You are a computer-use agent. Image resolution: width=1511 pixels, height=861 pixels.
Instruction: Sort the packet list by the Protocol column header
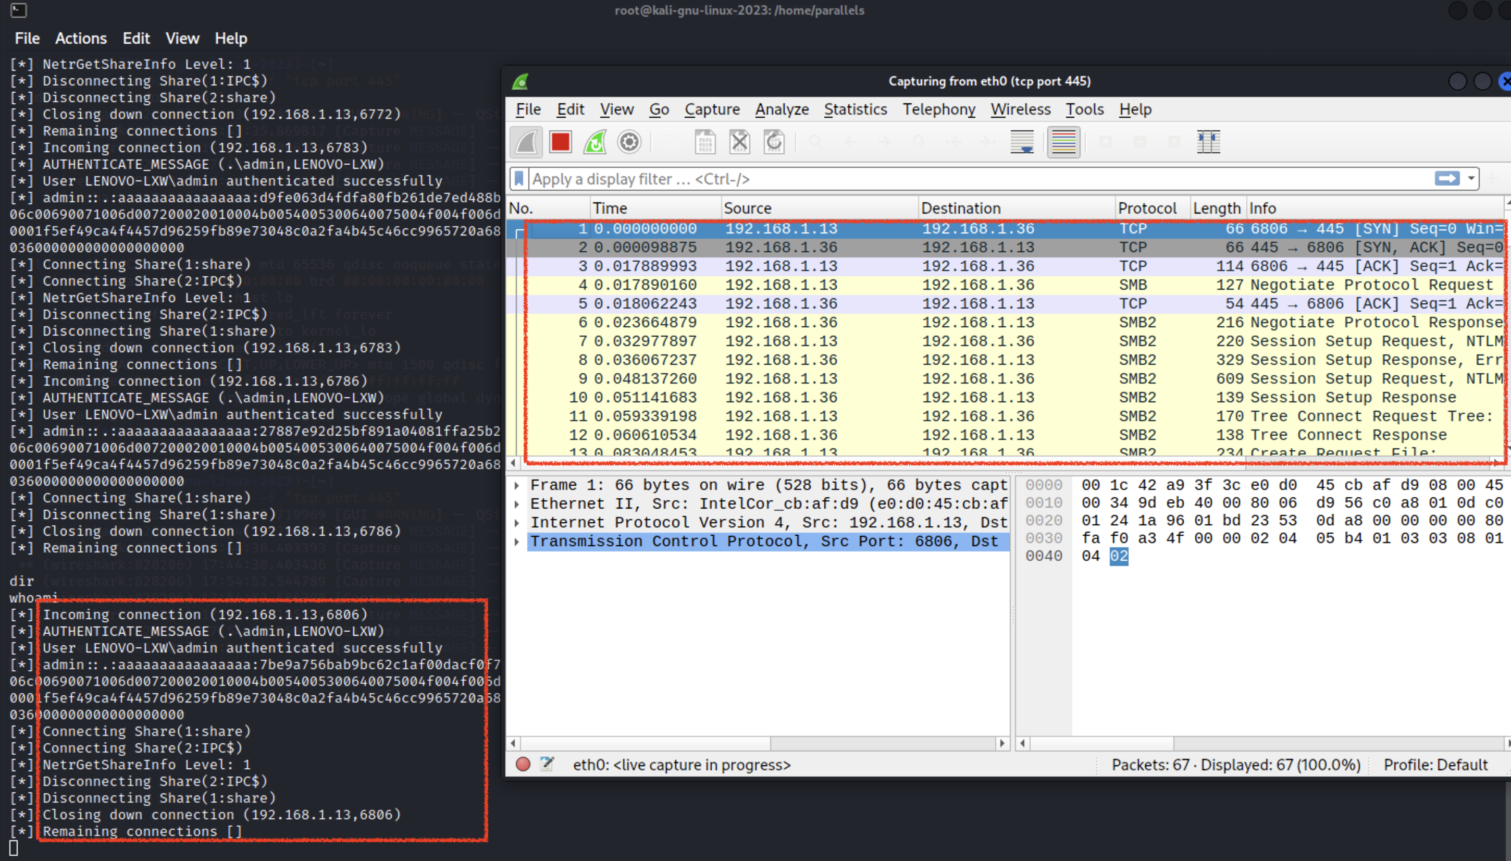coord(1147,208)
